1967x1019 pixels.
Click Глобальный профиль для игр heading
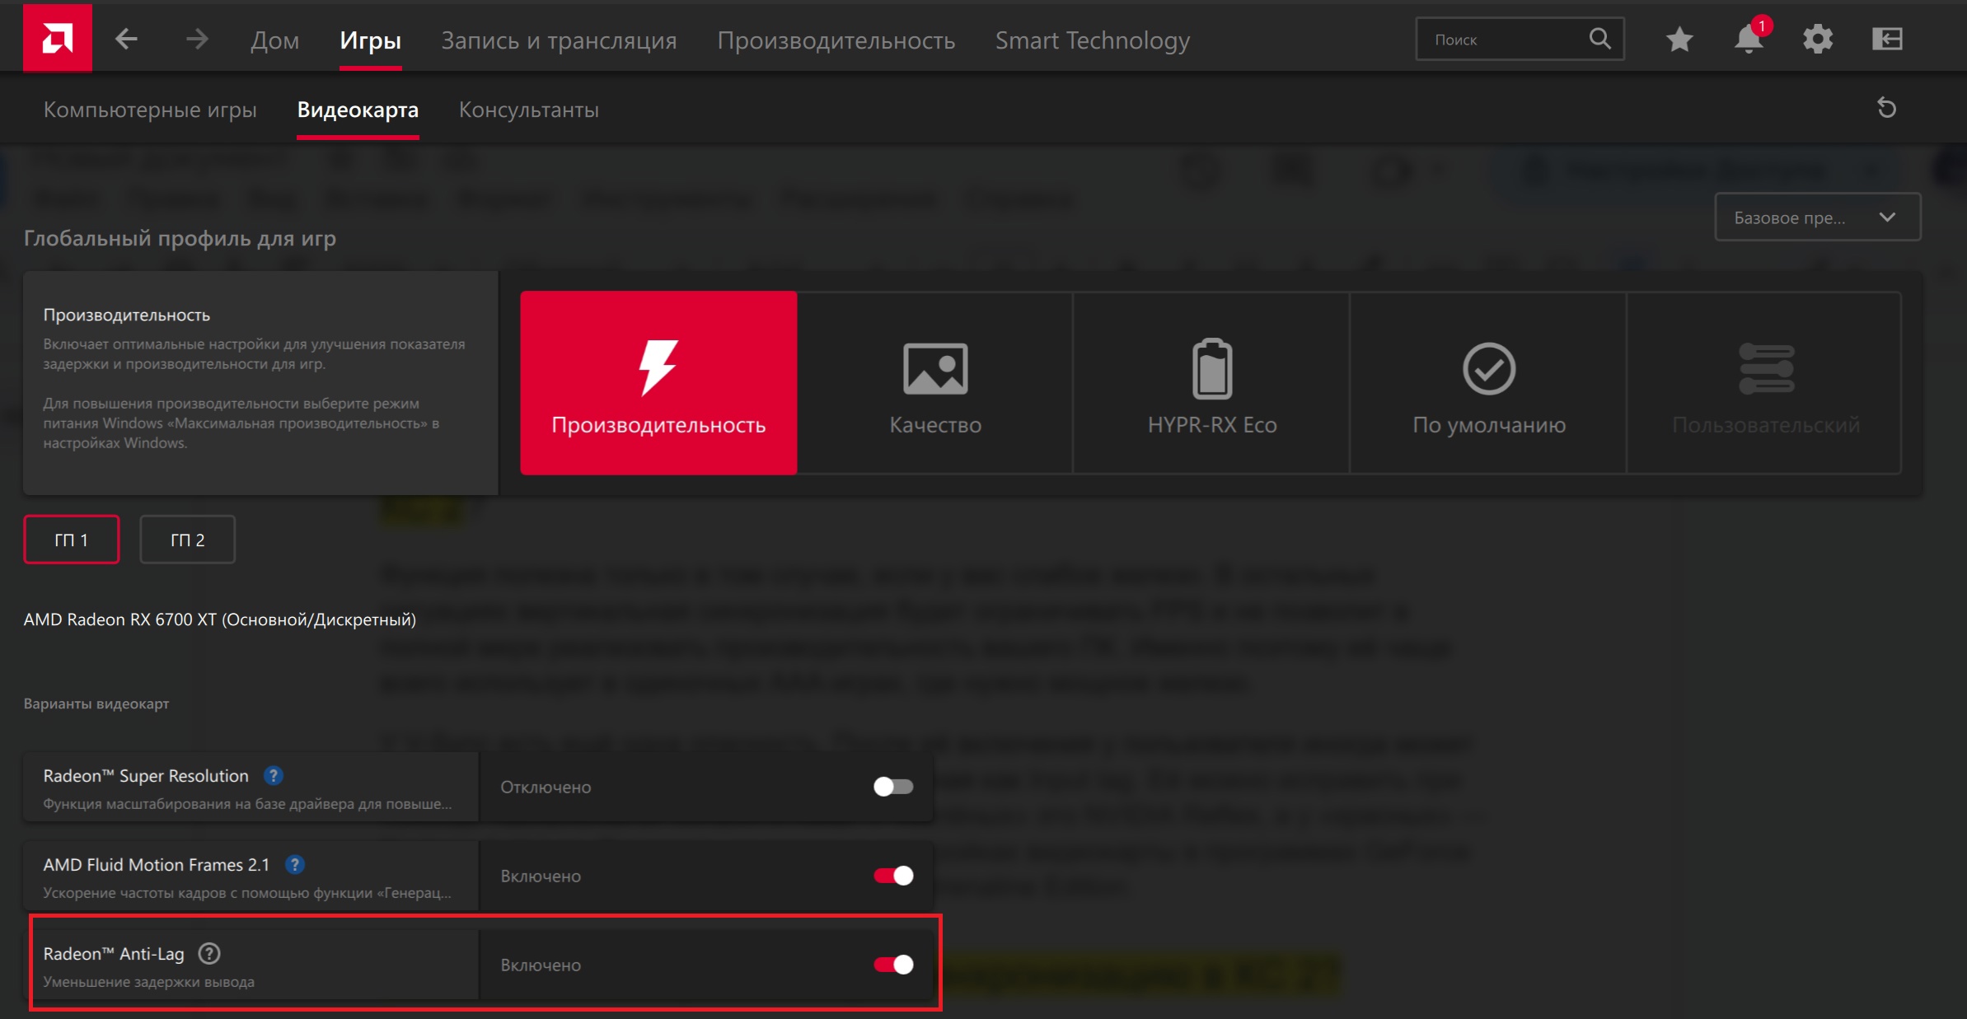(x=180, y=238)
